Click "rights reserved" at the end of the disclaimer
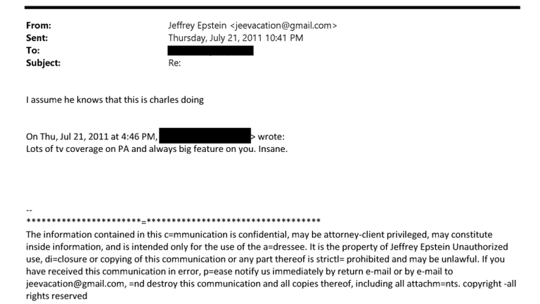 tap(56, 296)
